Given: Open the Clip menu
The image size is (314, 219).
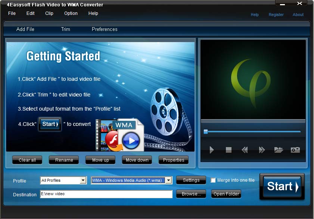Looking at the screenshot, I should [x=49, y=13].
